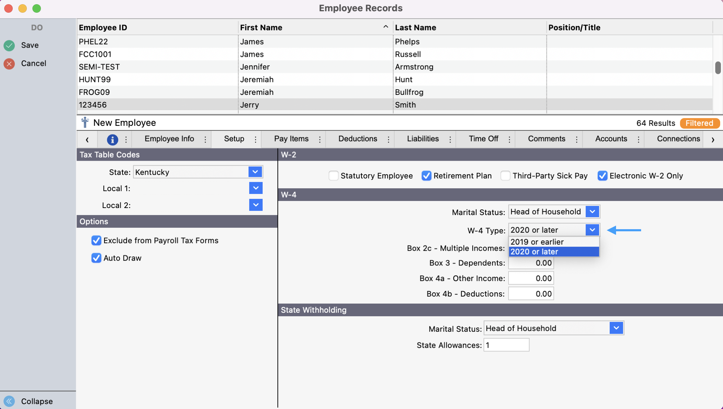Click the First Name sort arrow
The image size is (723, 409).
pos(386,27)
